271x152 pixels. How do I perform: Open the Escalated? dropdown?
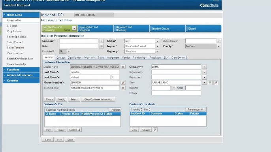(x=69, y=51)
